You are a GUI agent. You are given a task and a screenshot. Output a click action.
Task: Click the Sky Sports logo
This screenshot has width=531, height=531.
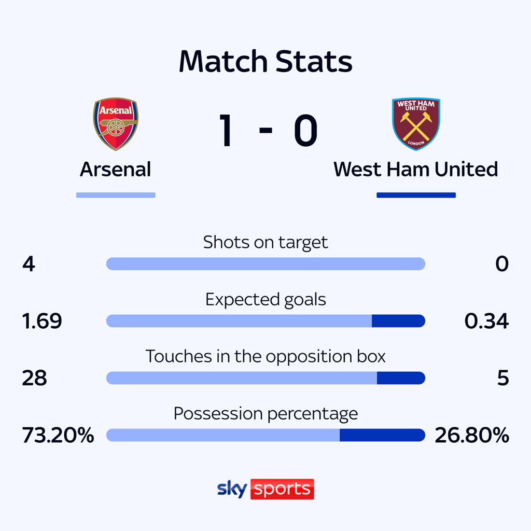(265, 489)
